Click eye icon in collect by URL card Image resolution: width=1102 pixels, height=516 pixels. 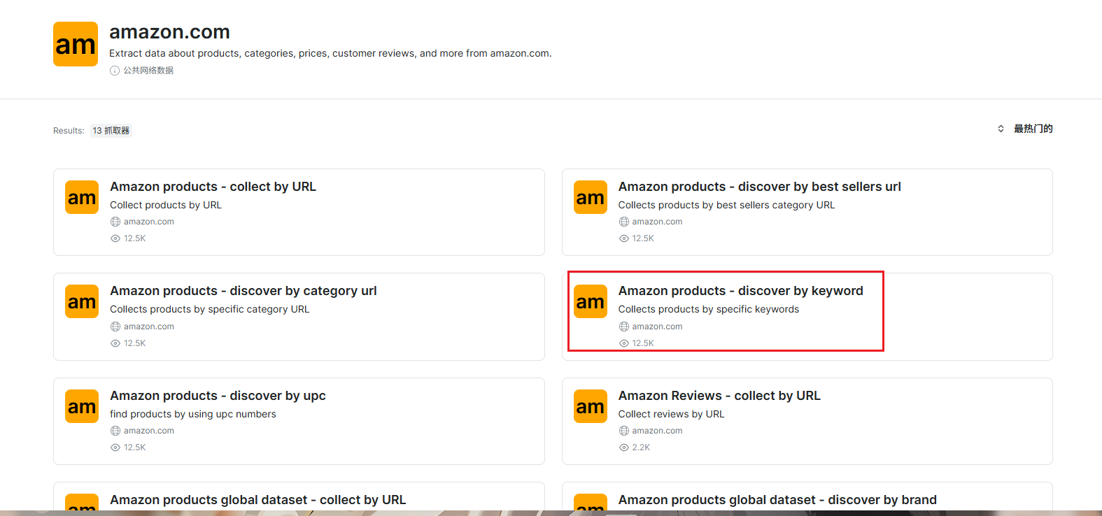click(115, 238)
